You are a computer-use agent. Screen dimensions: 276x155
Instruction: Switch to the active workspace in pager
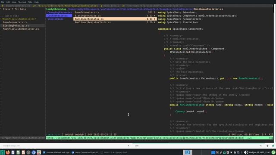[x=188, y=152]
